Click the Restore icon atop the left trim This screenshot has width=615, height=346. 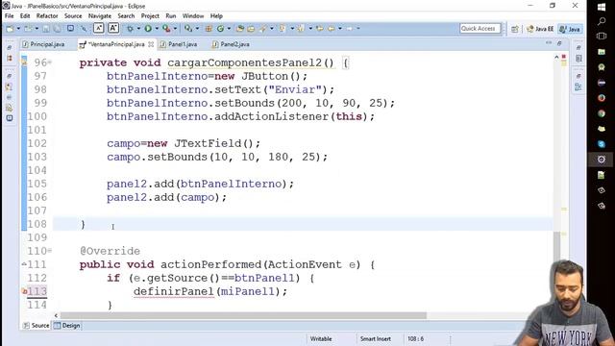[x=10, y=47]
